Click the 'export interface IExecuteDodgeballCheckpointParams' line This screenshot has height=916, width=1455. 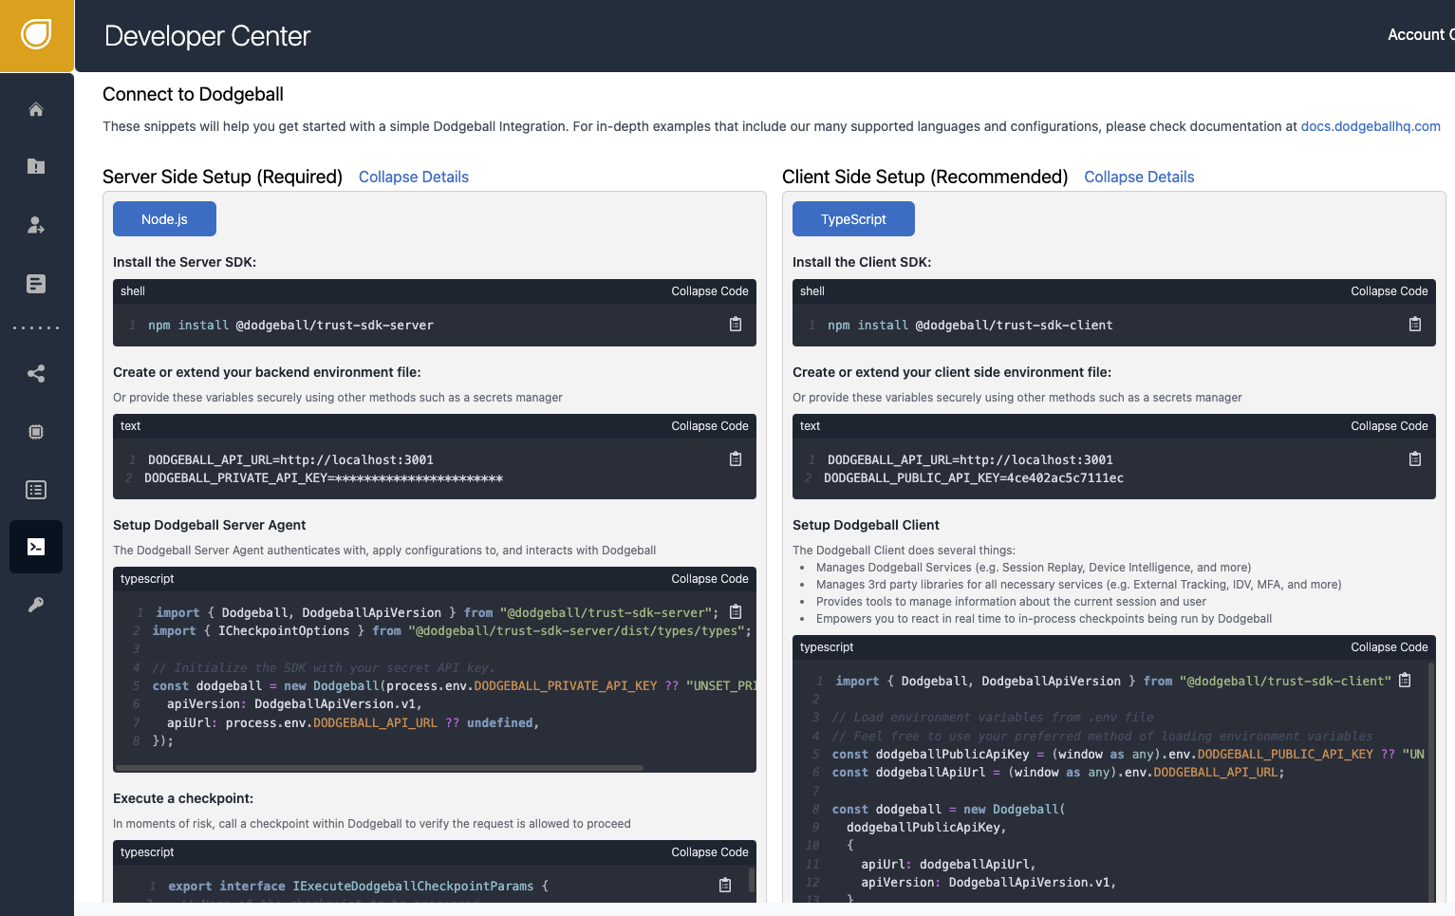click(x=358, y=886)
